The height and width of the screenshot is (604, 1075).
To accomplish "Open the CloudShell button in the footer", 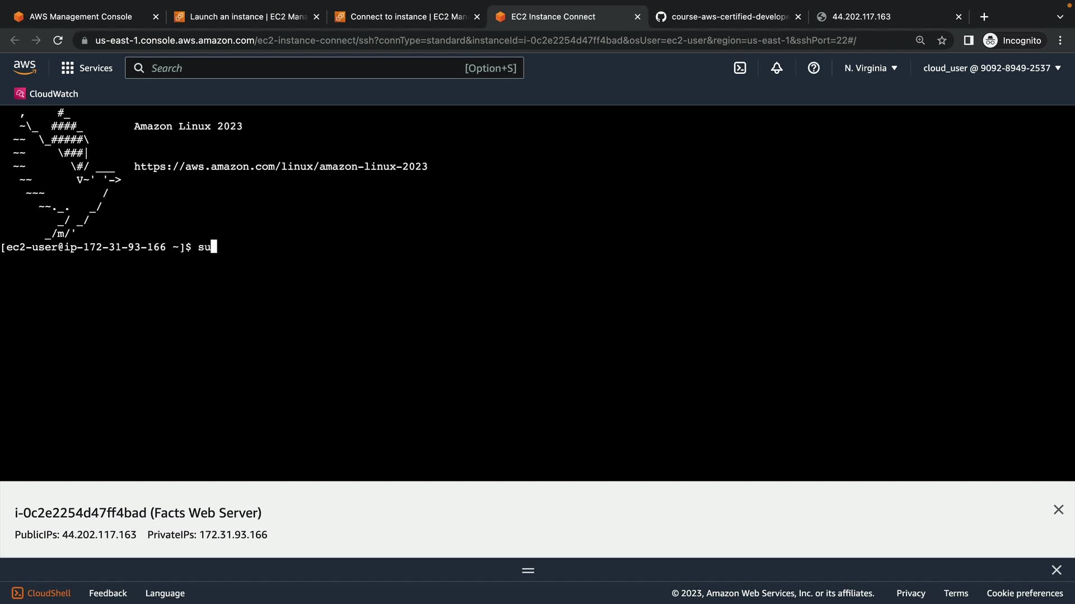I will pyautogui.click(x=41, y=593).
